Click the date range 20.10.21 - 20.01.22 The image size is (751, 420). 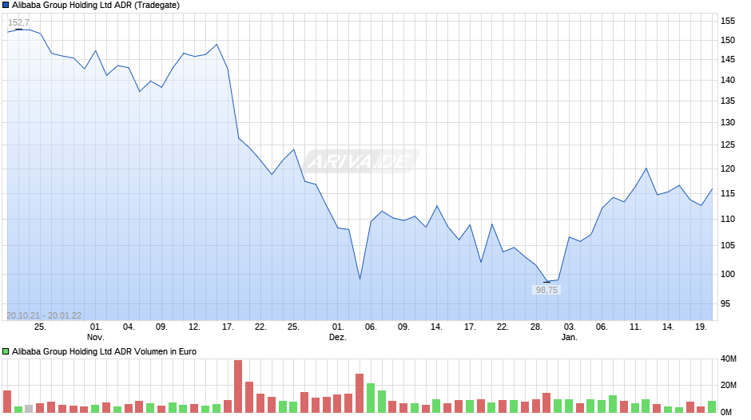click(x=44, y=315)
